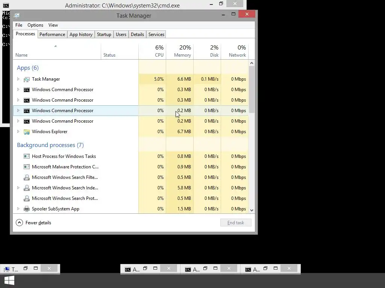Switch to the Services tab
This screenshot has height=288, width=385.
156,34
